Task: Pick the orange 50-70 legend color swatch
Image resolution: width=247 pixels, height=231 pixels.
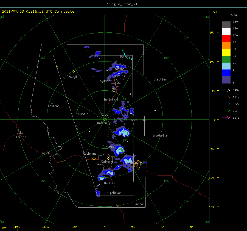Action: coord(226,45)
